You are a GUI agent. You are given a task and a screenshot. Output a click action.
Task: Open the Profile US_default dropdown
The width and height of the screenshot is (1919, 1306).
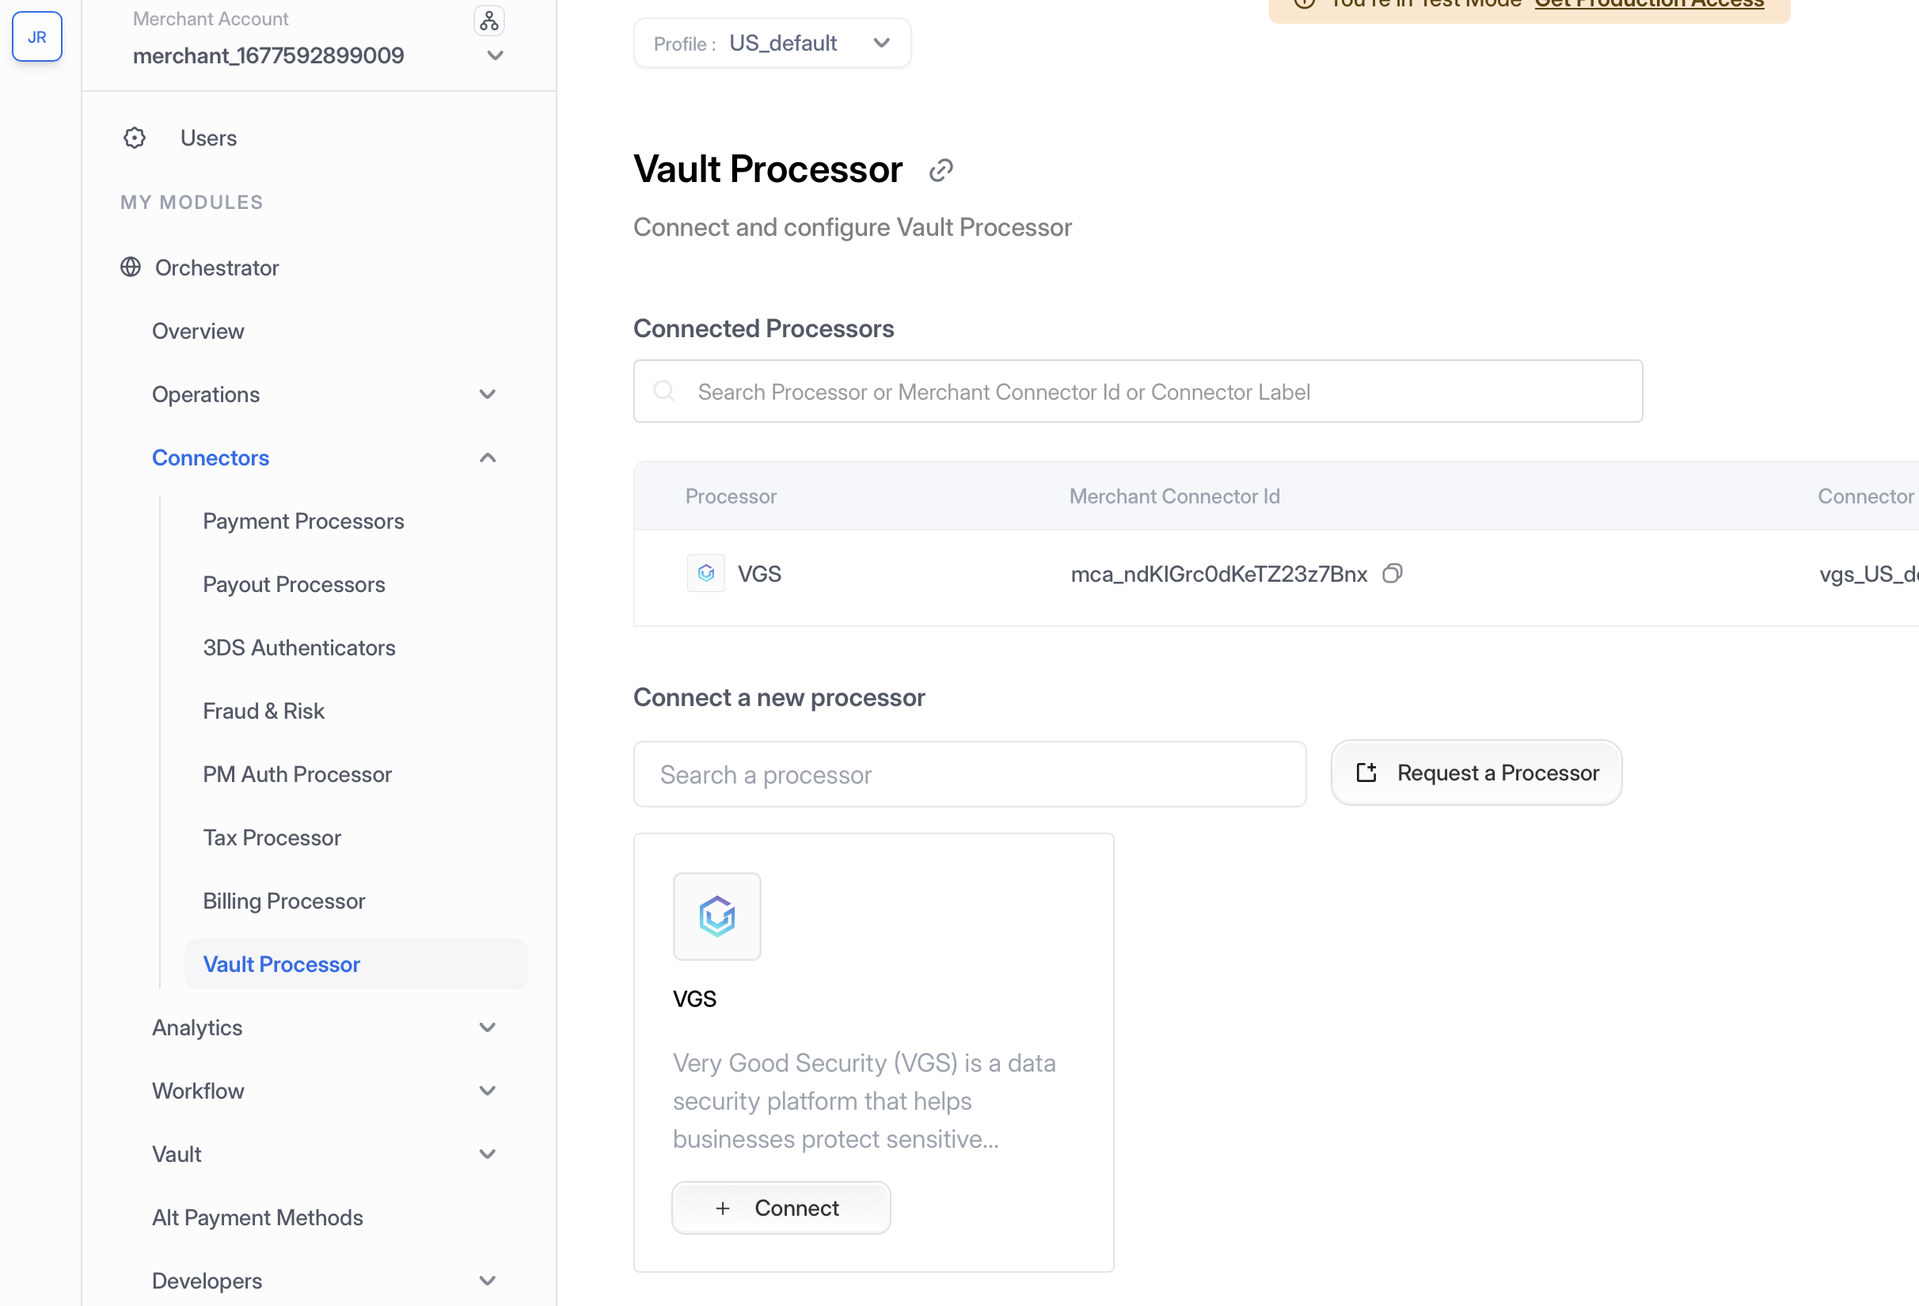pyautogui.click(x=772, y=43)
